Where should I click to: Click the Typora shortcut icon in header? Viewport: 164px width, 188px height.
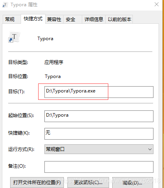pyautogui.click(x=14, y=37)
